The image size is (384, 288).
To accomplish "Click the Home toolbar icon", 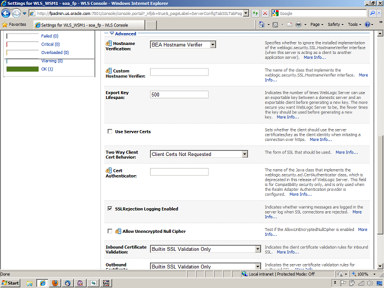I will point(262,25).
